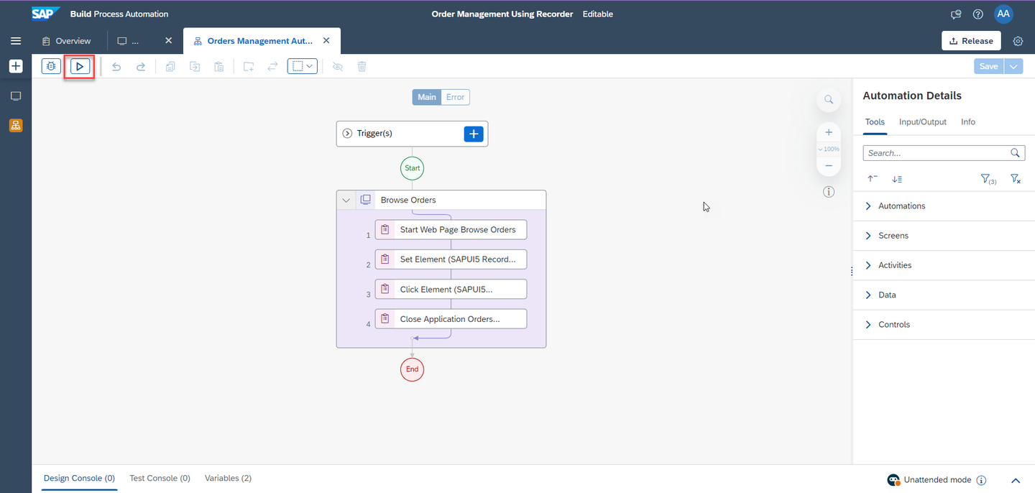Select the Start Web Page Browse Orders step
Image resolution: width=1035 pixels, height=493 pixels.
451,230
